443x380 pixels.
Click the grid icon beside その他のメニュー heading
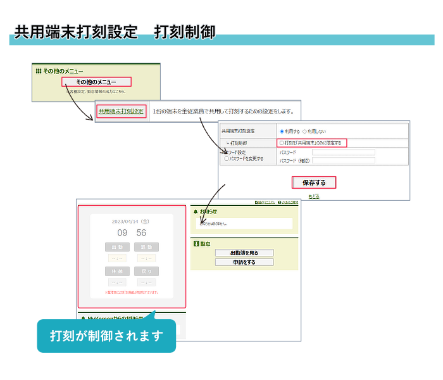[38, 71]
